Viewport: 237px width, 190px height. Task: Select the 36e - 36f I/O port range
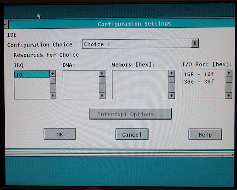(x=199, y=82)
